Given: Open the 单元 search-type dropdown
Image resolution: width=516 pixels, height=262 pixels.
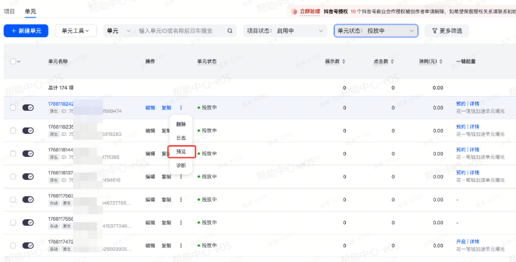Looking at the screenshot, I should pyautogui.click(x=119, y=31).
